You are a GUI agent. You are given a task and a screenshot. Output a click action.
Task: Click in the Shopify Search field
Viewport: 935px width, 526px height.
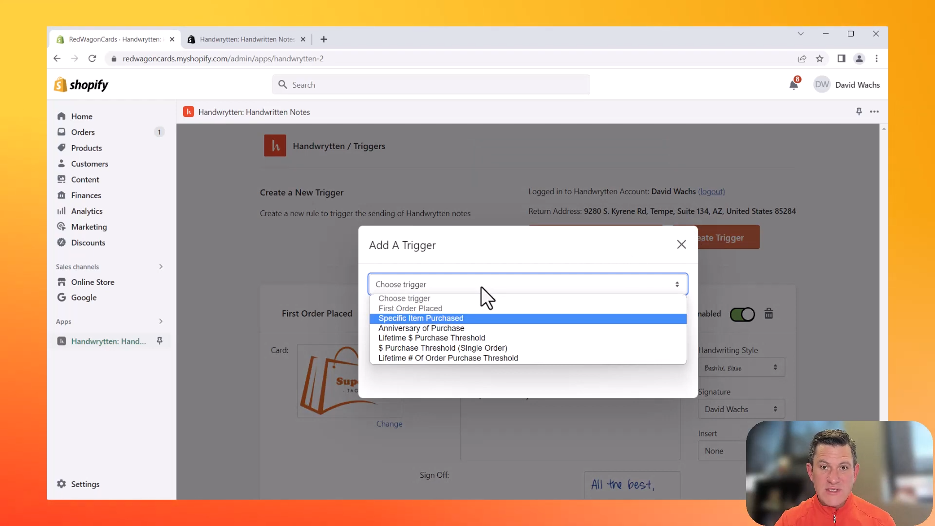tap(431, 85)
